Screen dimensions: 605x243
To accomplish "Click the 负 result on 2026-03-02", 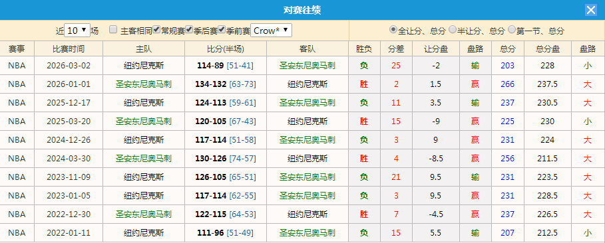I will tap(364, 66).
